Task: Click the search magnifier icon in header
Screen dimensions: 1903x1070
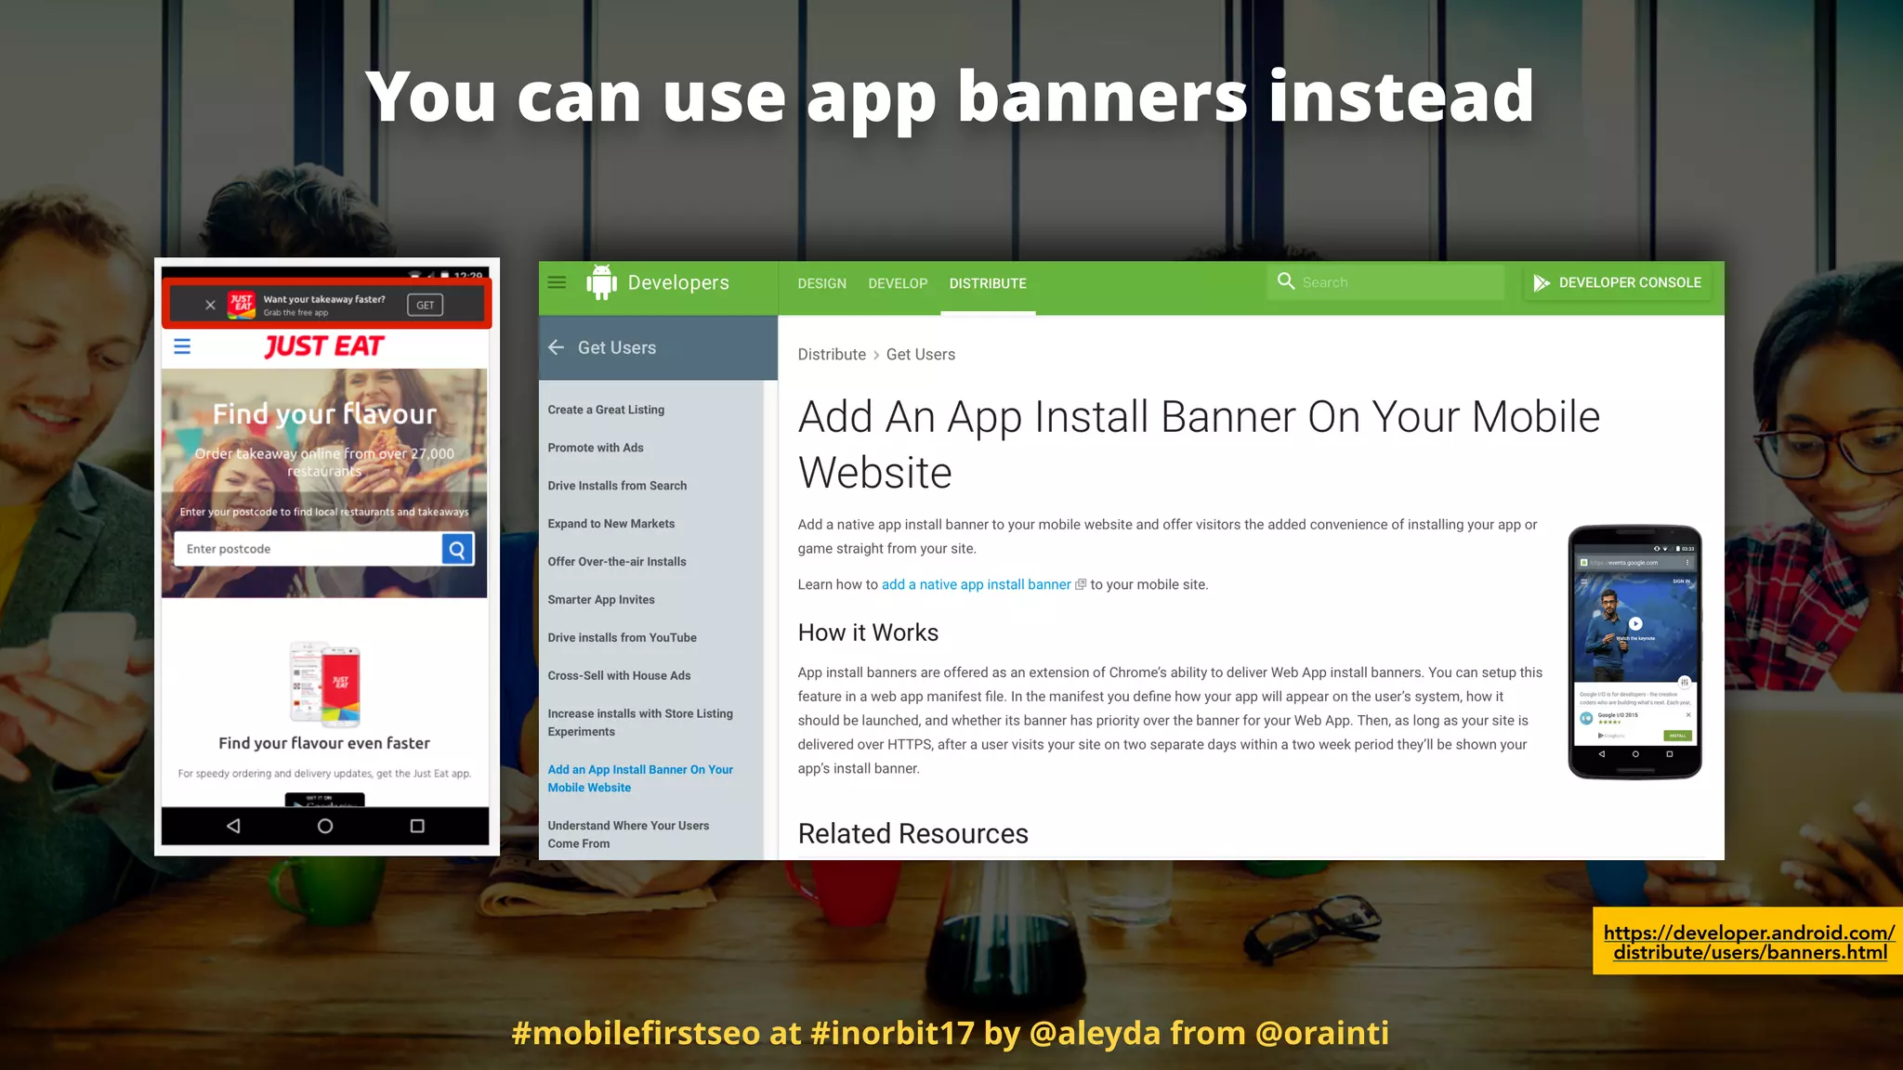Action: [x=1286, y=281]
